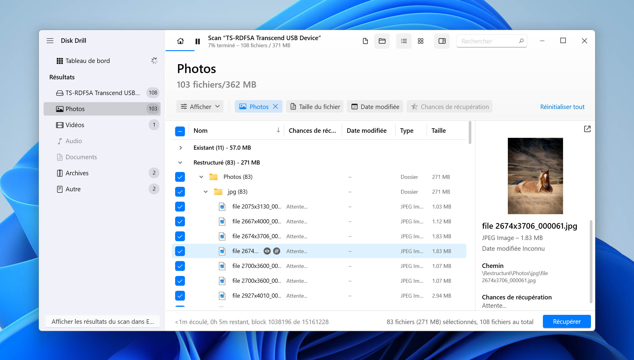Open the hamburger menu
Image resolution: width=634 pixels, height=360 pixels.
(50, 41)
